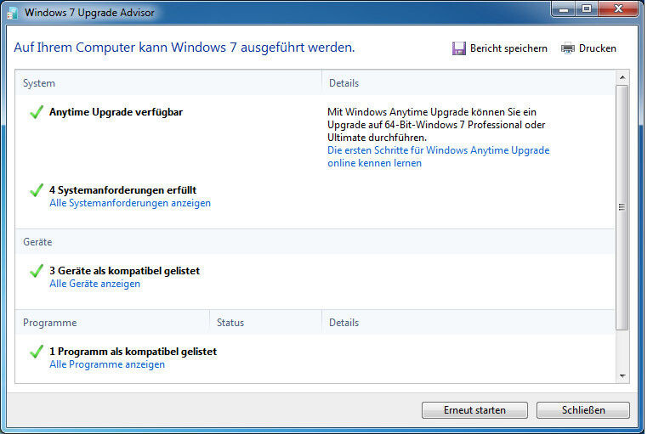Open Alle Geräte anzeigen link
653x434 pixels.
[94, 284]
